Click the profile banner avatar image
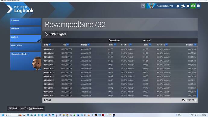This screenshot has width=208, height=117. tap(151, 6)
